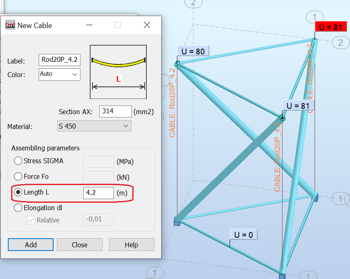Select the Length L radio button

18,192
